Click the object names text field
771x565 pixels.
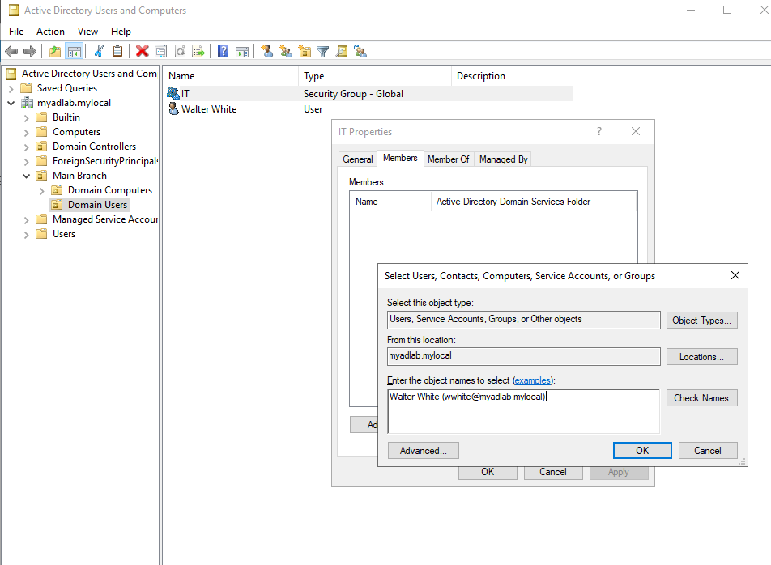523,413
